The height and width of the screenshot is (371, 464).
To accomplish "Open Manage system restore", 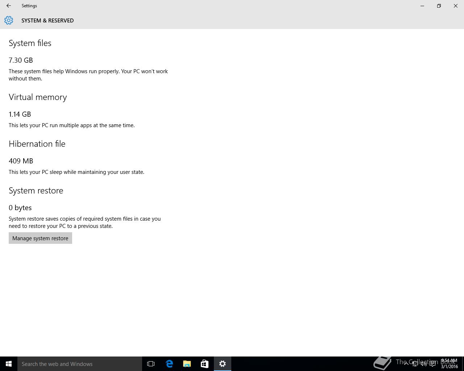I will pos(40,238).
